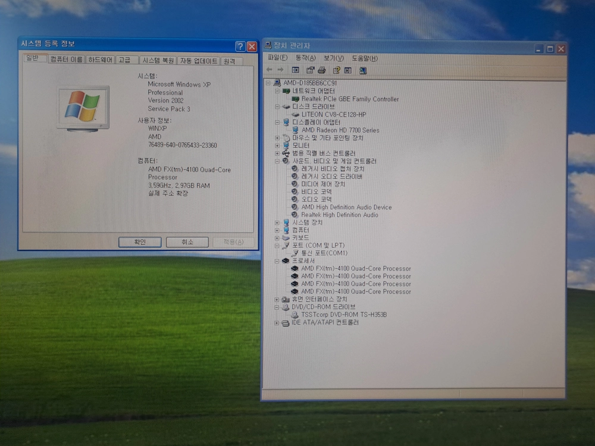Click the Help toolbar icon with question mark
Image resolution: width=595 pixels, height=446 pixels.
point(336,70)
